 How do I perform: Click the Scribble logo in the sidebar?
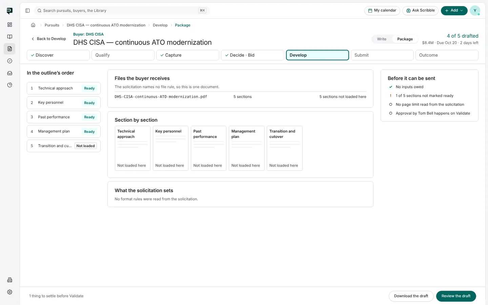point(9,11)
